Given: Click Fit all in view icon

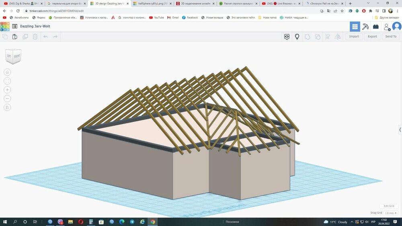Looking at the screenshot, I should (x=8, y=81).
